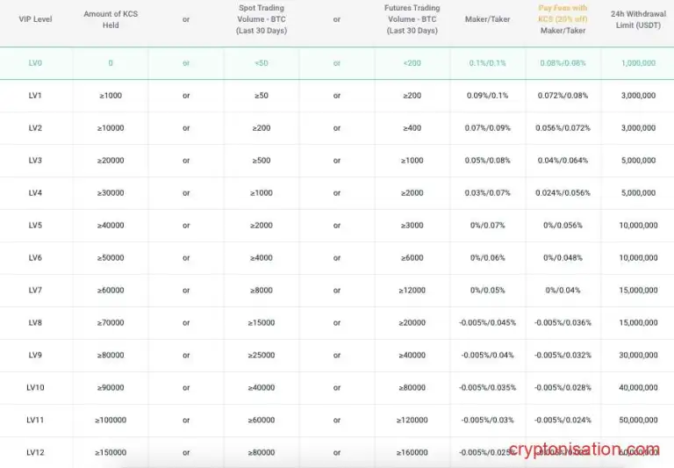
Task: Click the 0.056%/0.072% KCS fee in LV2
Action: [x=563, y=128]
